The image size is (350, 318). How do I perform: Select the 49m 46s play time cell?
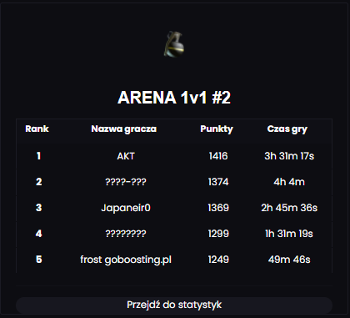(x=289, y=260)
